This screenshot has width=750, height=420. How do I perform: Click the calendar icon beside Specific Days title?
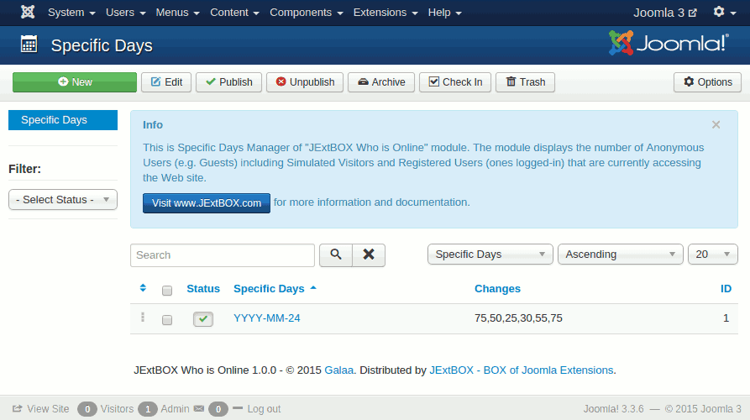point(29,45)
